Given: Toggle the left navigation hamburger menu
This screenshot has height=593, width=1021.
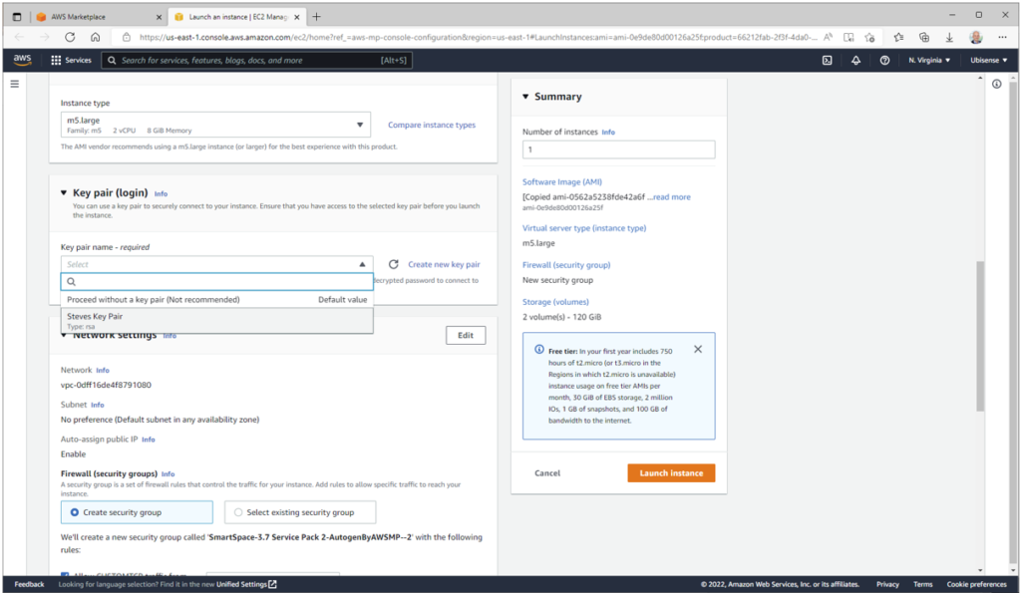Looking at the screenshot, I should [14, 84].
